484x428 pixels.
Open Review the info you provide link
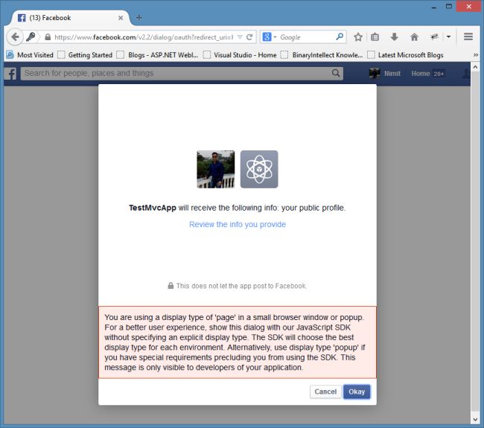click(238, 224)
